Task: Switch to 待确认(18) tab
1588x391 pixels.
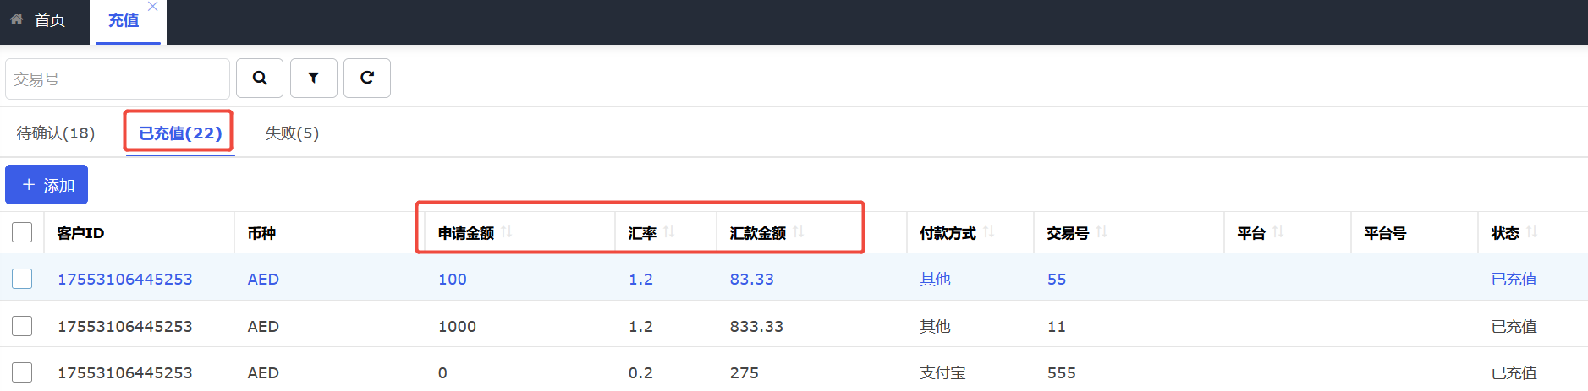Action: 56,133
